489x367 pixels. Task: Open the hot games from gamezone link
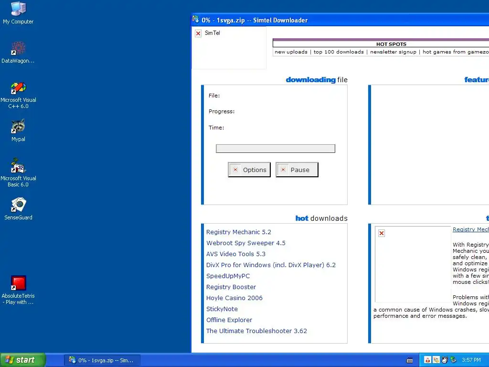(x=456, y=52)
